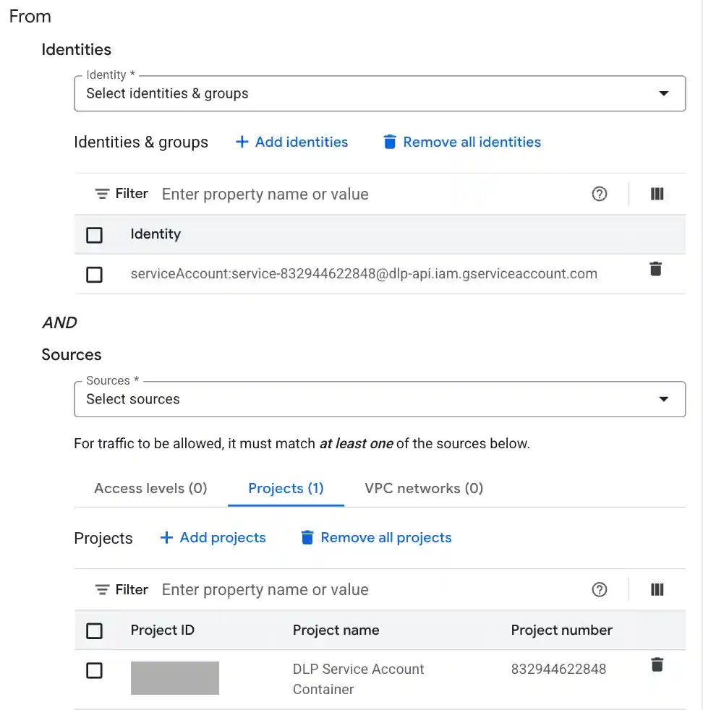Select all projects via the header checkbox
Viewport: 703px width, 710px height.
pos(95,630)
